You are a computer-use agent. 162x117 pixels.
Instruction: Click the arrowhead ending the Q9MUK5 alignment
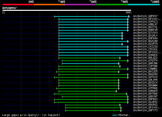point(117,91)
